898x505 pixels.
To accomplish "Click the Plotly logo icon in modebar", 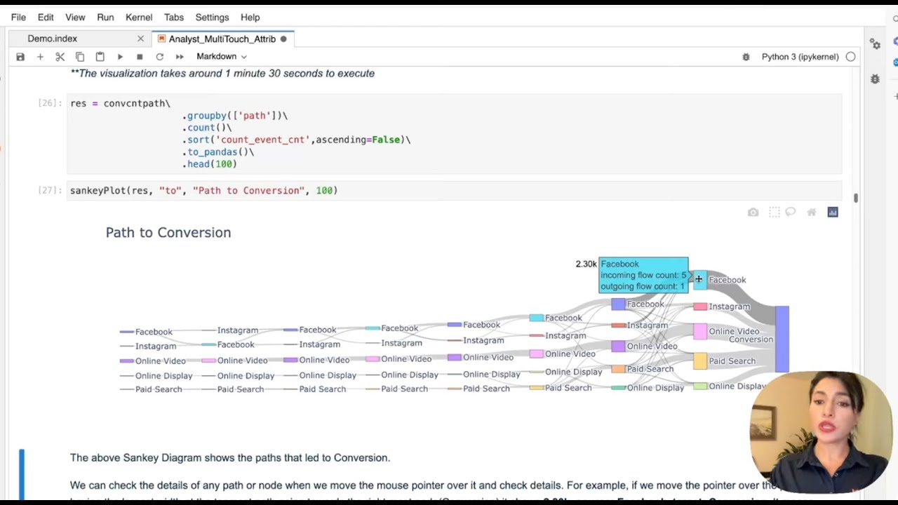I will pyautogui.click(x=833, y=213).
